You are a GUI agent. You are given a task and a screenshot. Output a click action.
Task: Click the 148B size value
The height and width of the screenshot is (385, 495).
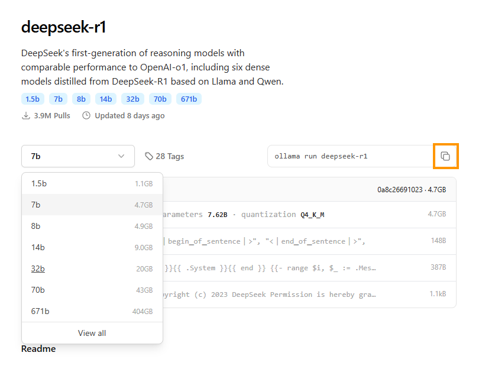click(438, 241)
